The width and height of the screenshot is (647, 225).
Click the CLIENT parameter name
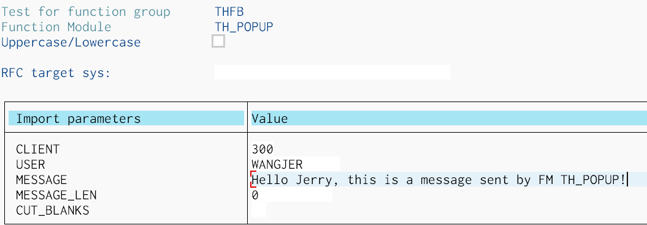click(x=37, y=149)
